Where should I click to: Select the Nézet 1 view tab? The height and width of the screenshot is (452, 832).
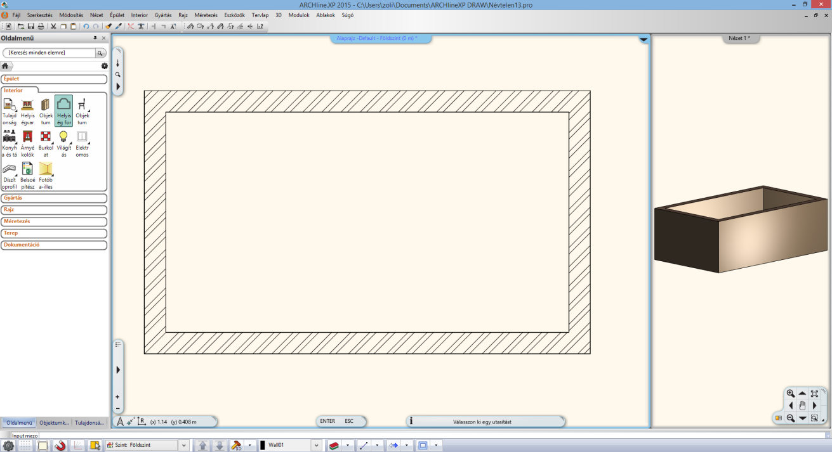[741, 38]
